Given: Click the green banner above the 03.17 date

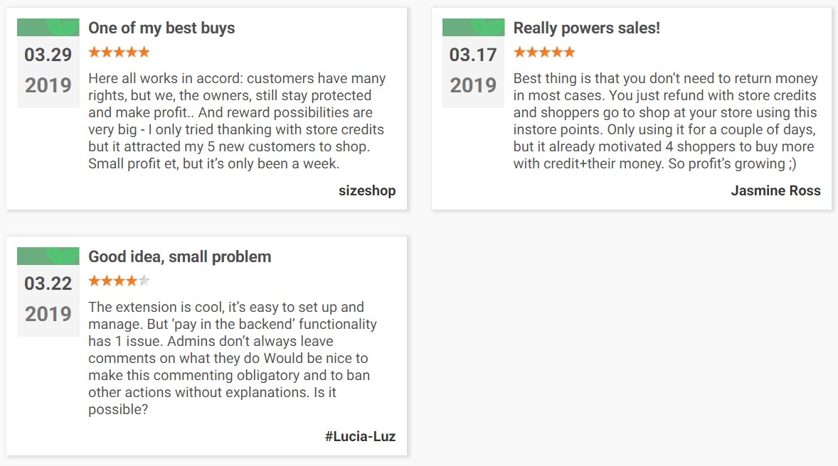Looking at the screenshot, I should pyautogui.click(x=473, y=27).
